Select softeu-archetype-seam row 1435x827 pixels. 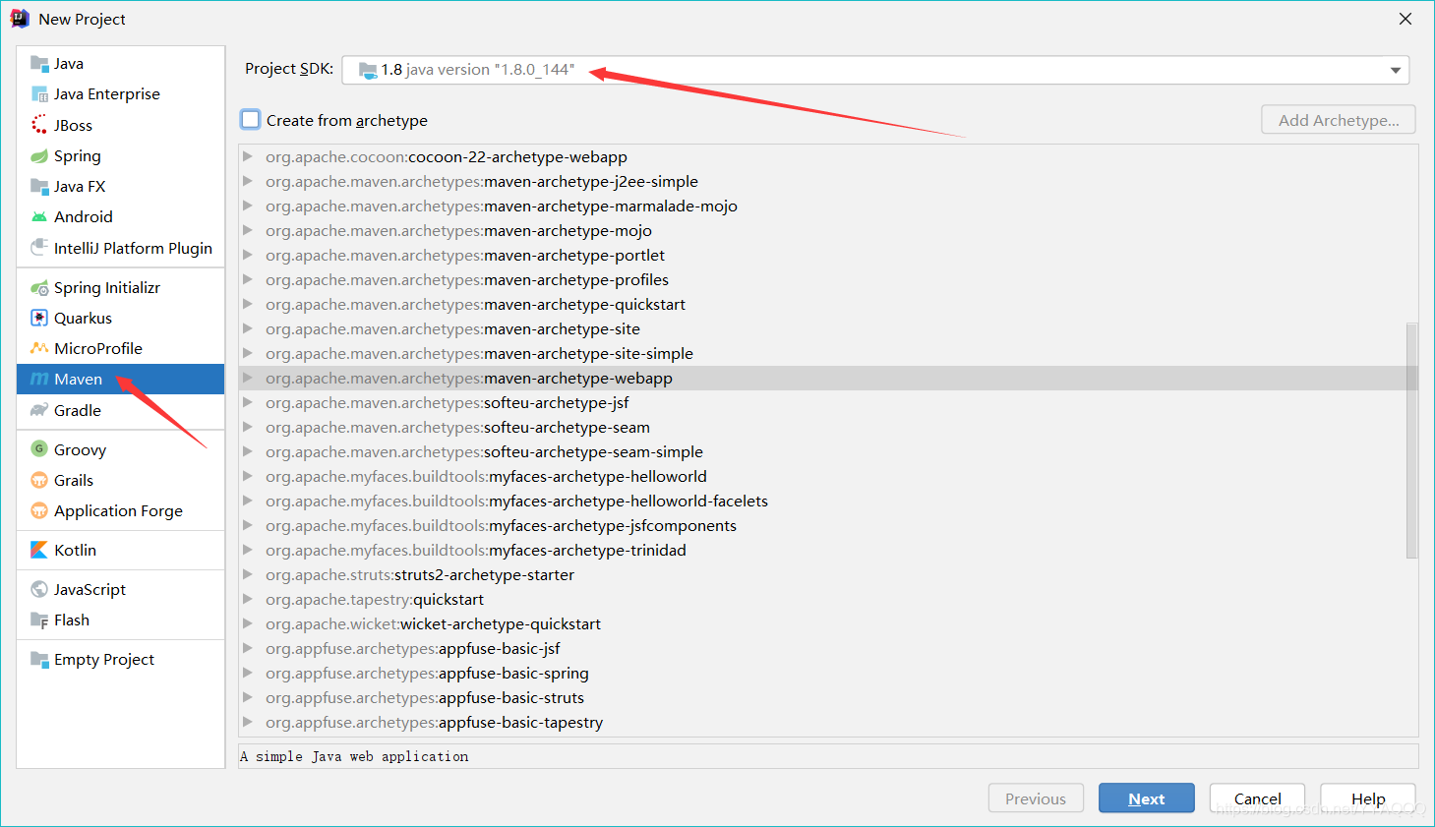click(x=828, y=427)
